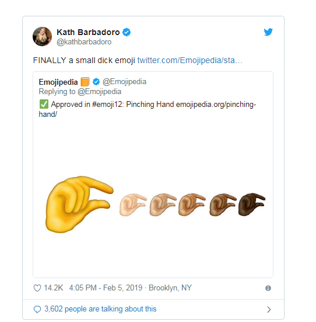
Task: Select the lightest skin tone pinching hand
Action: (133, 205)
